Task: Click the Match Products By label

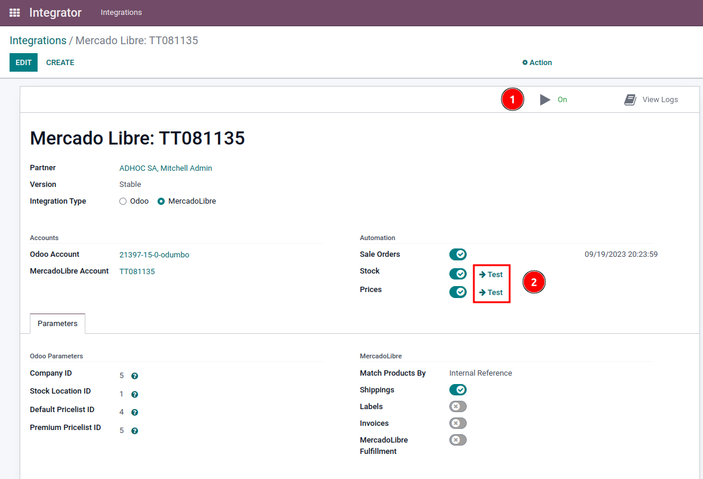Action: 393,373
